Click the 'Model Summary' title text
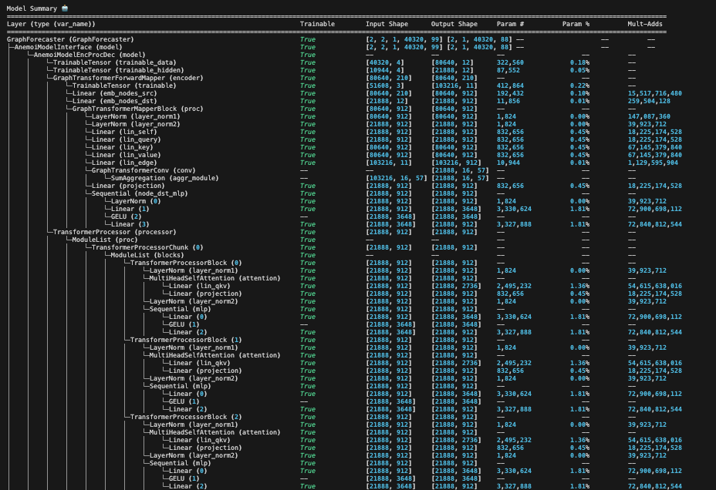This screenshot has height=490, width=716. 32,8
